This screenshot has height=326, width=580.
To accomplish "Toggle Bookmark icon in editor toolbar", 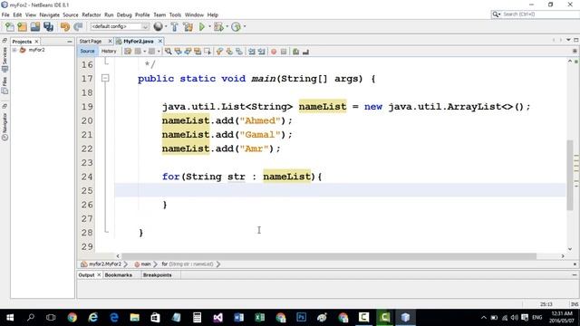I will (239, 52).
